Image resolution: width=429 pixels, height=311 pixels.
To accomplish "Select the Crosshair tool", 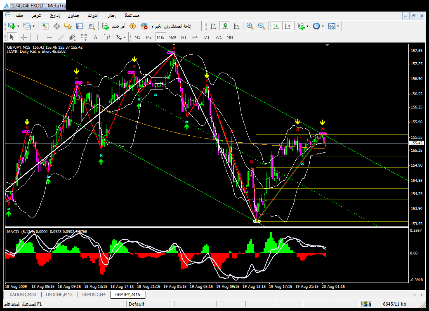I will tap(24, 37).
